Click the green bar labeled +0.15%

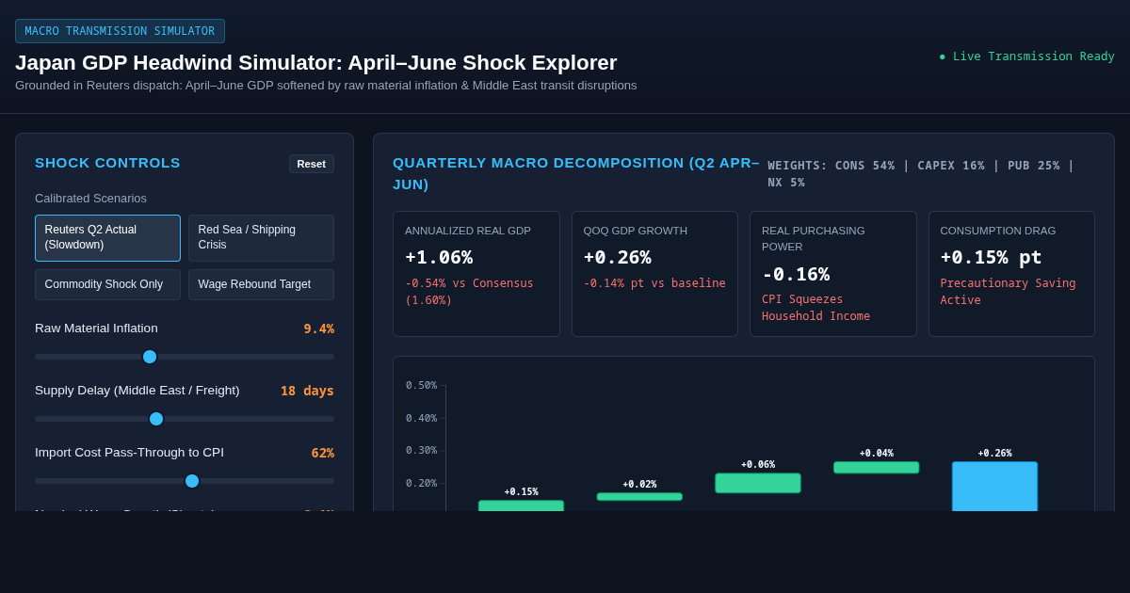[521, 505]
